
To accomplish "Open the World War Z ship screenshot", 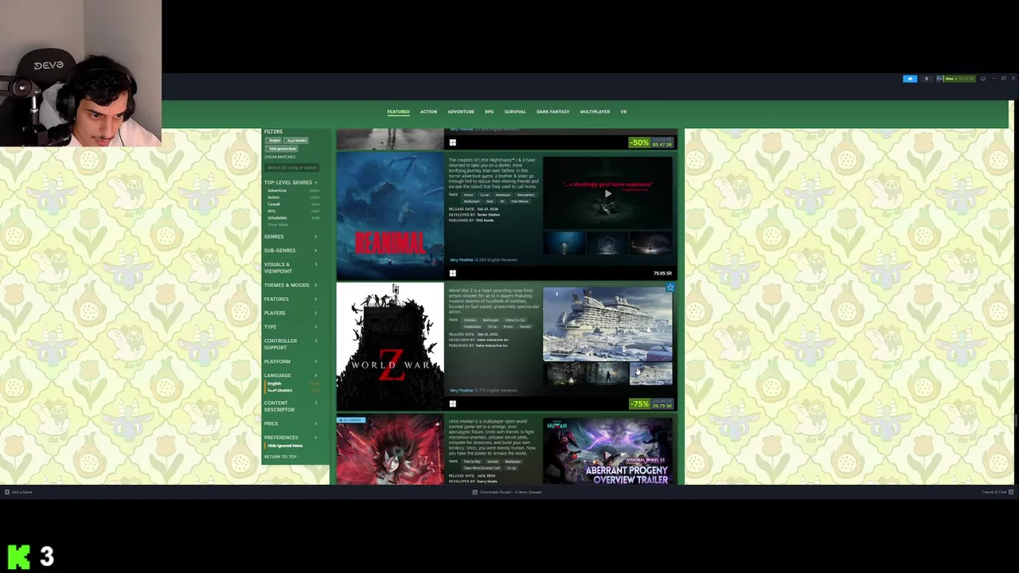I will pos(607,325).
